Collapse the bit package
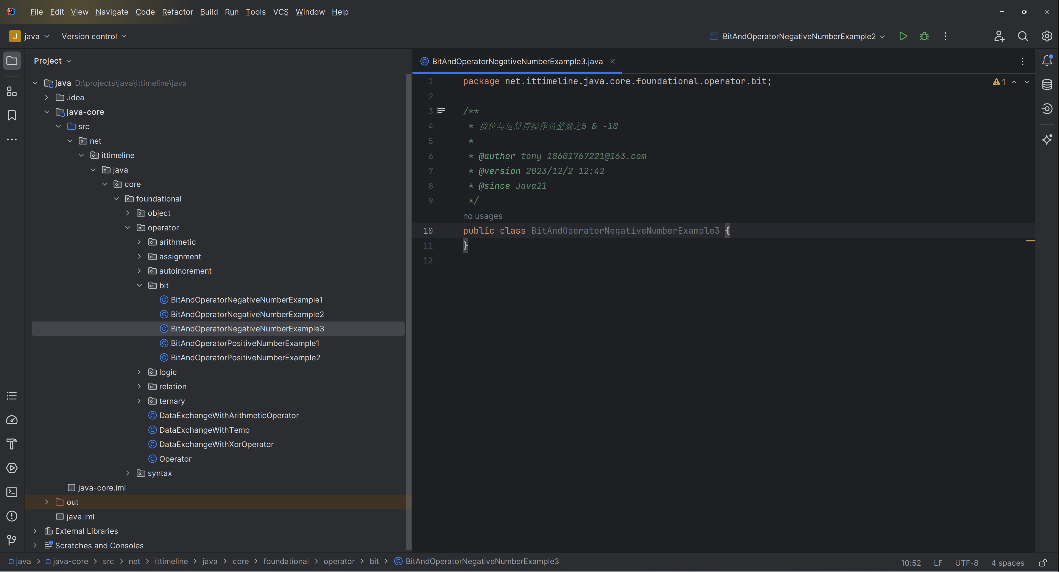Viewport: 1059px width, 572px height. coord(139,285)
